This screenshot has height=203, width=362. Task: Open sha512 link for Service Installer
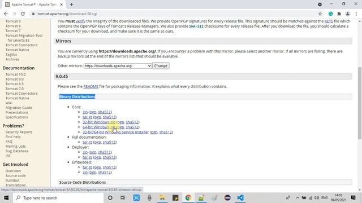(166, 133)
